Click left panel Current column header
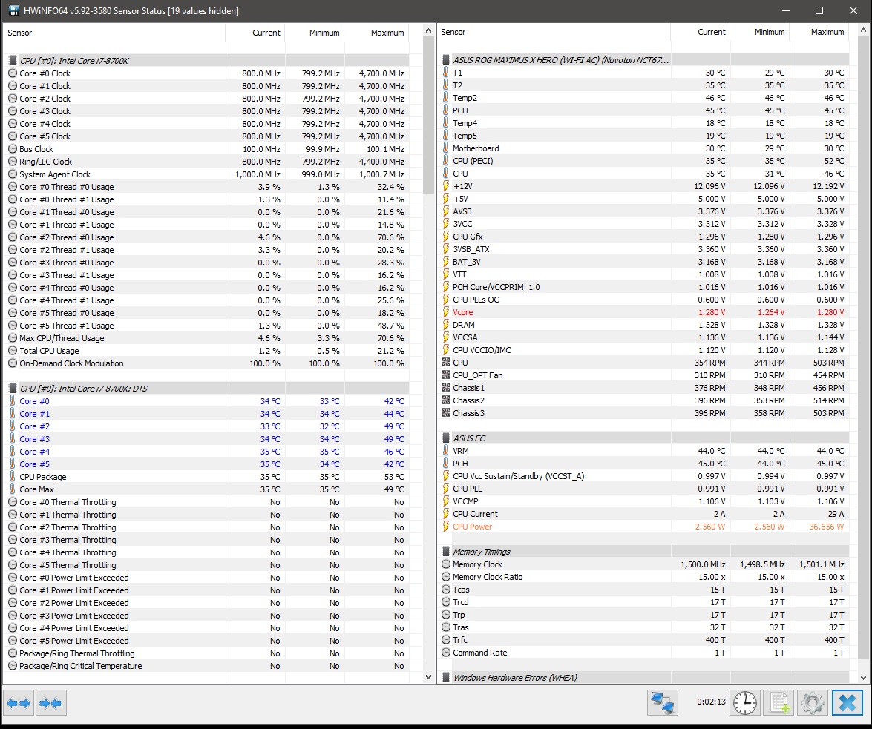This screenshot has height=729, width=872. (x=255, y=33)
